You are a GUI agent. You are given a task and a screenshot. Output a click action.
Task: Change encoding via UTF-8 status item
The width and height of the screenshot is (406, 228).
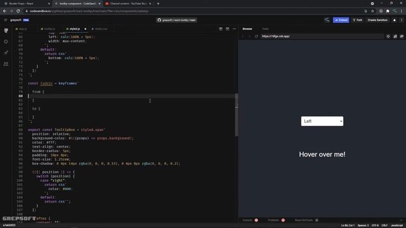pyautogui.click(x=375, y=225)
